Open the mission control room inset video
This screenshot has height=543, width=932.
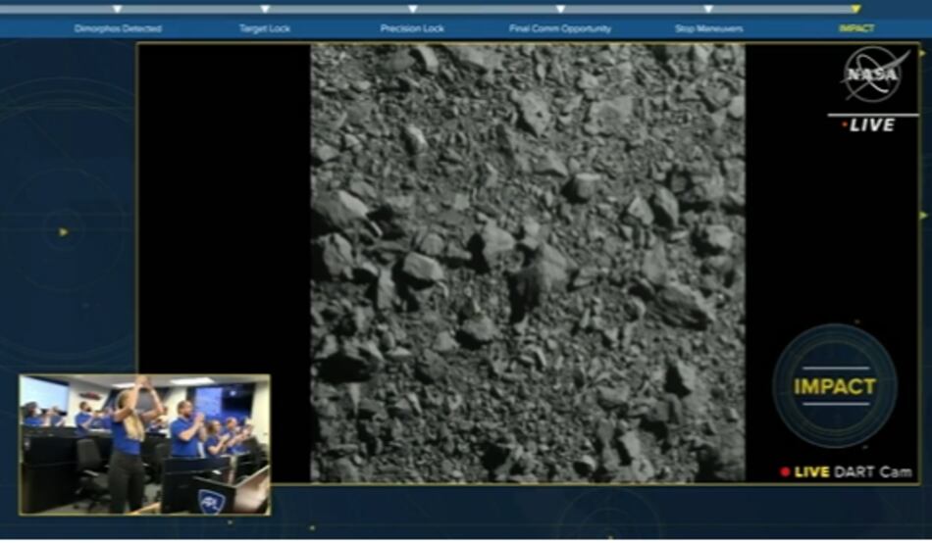click(144, 444)
